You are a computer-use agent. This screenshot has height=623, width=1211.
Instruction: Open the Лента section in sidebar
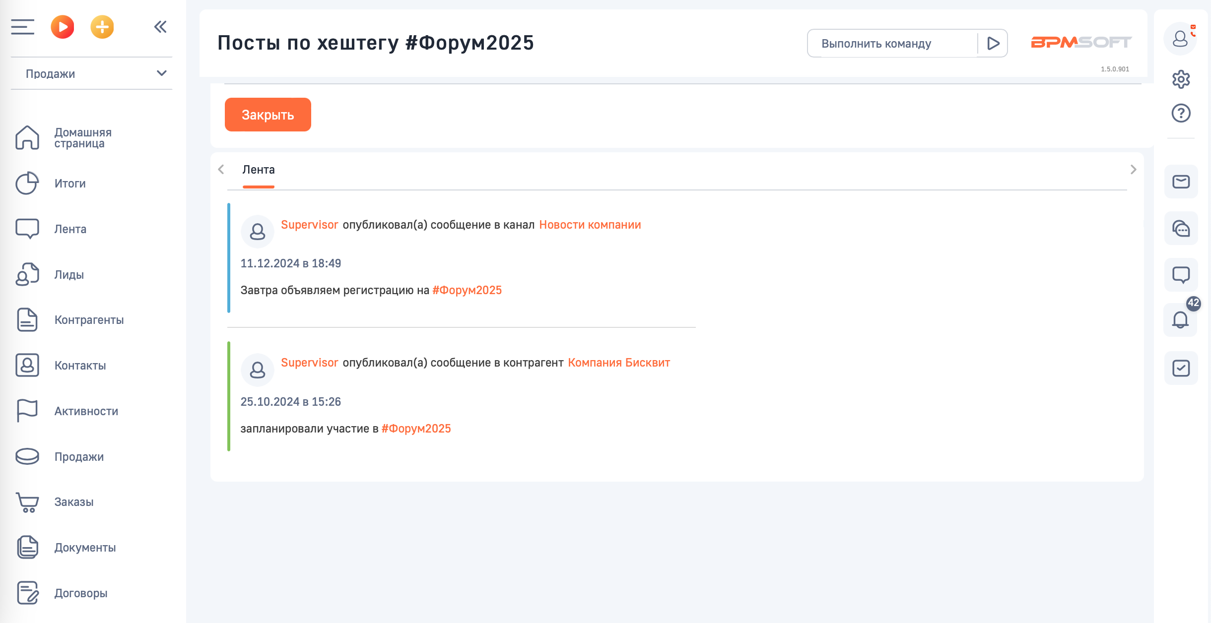(70, 229)
